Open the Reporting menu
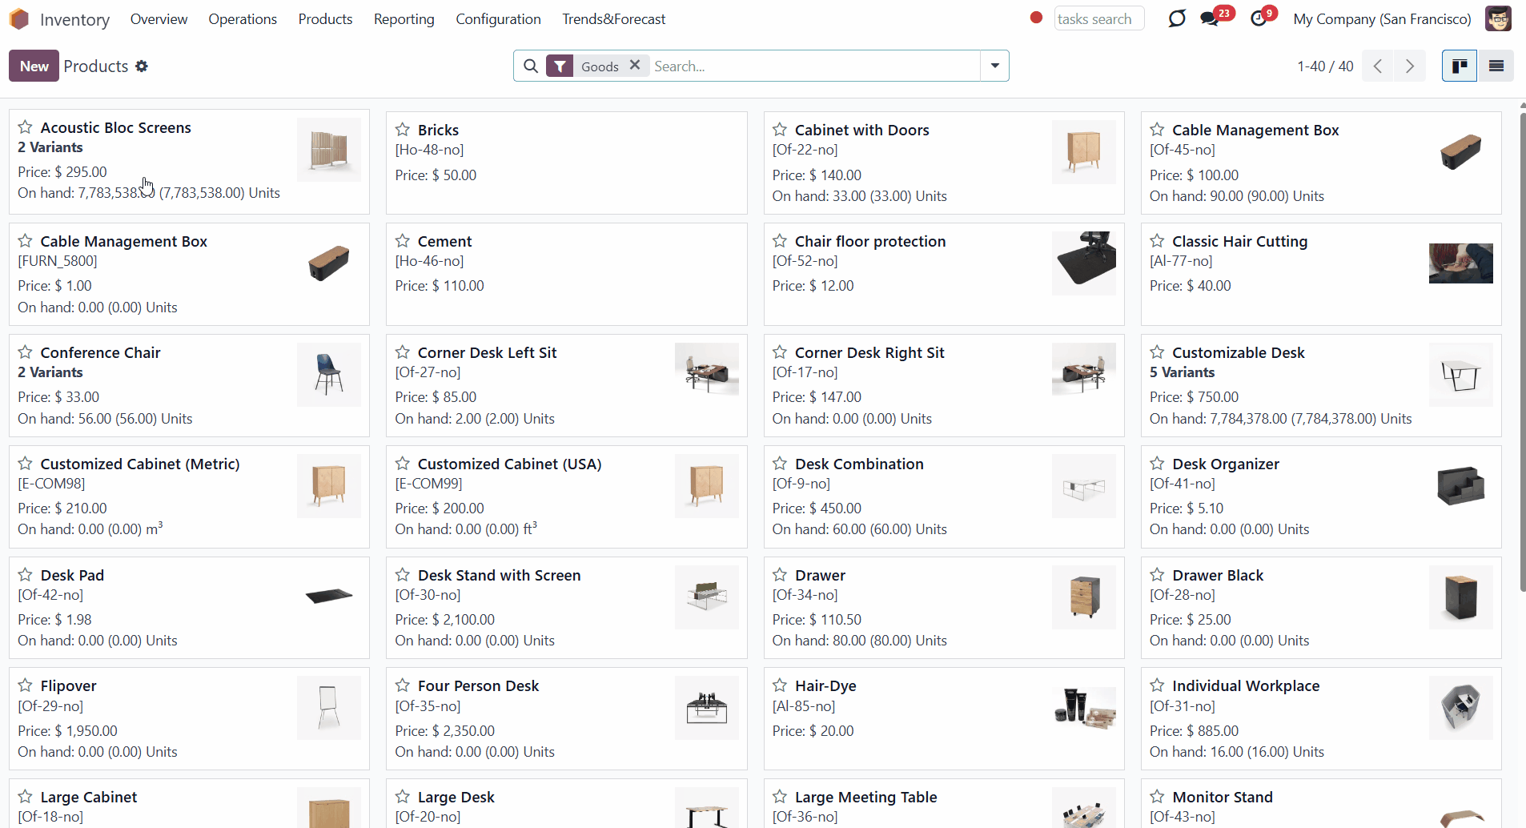Viewport: 1526px width, 828px height. click(404, 18)
